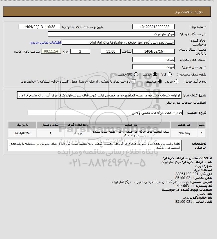
Task: Toggle the اسناد خزانه اسلامی payment checkbox
Action: click(134, 81)
